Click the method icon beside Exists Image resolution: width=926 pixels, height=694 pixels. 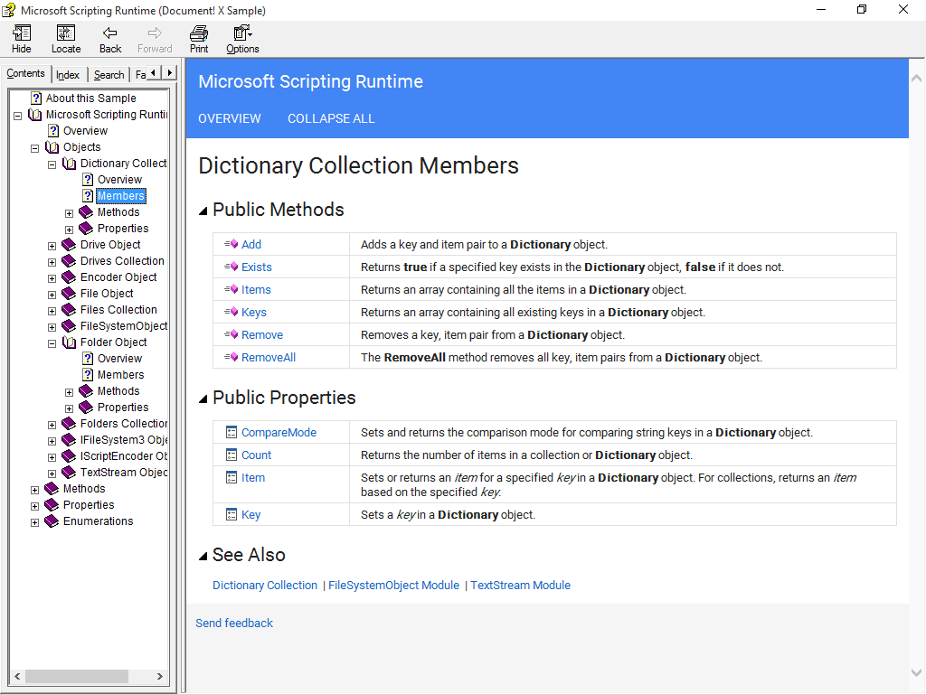[x=231, y=267]
